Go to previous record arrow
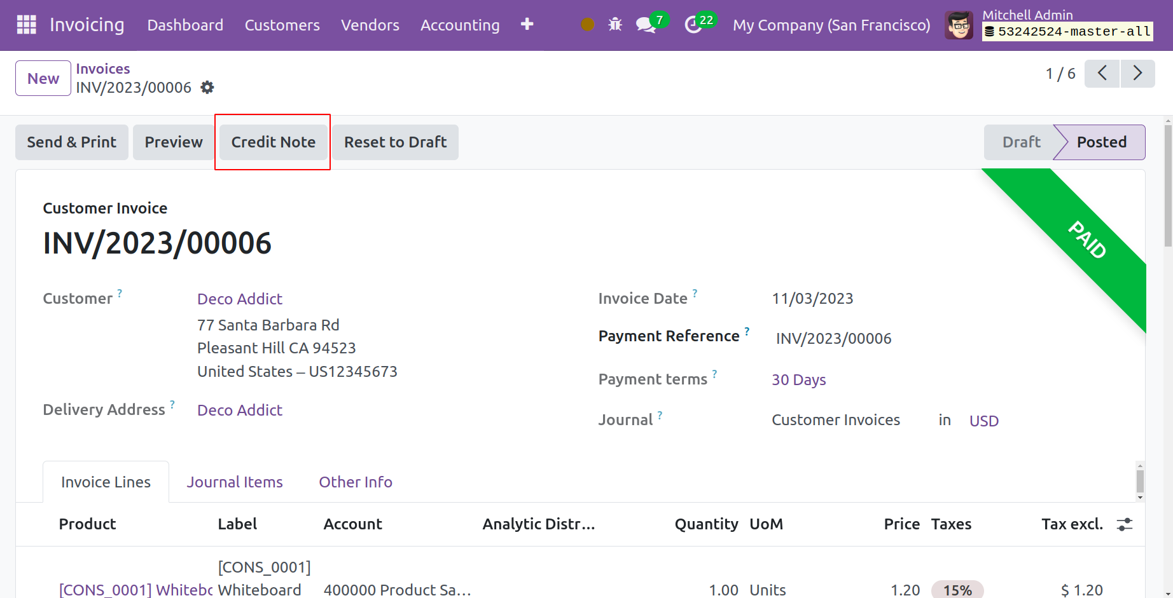The image size is (1173, 598). coord(1102,74)
